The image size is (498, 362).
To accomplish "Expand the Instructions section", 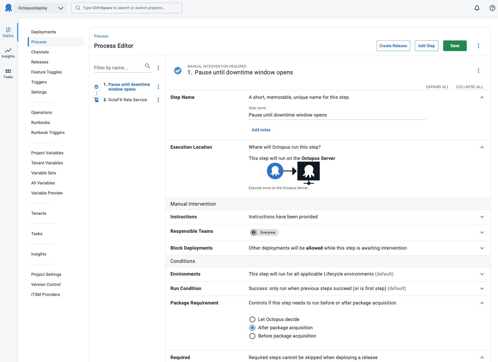I will coord(482,217).
